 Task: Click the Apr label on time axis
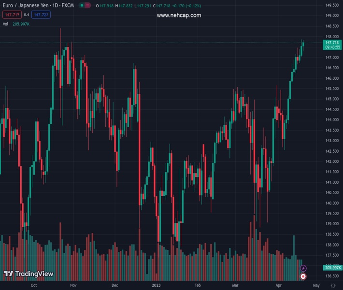tap(279, 285)
